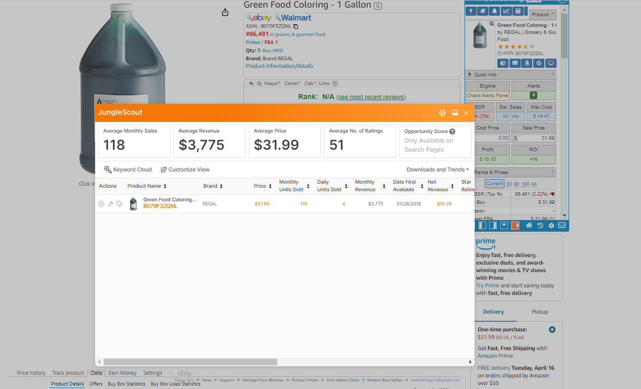Screen dimensions: 641x389
Task: Click the monitor screen icon button
Action: point(551,63)
